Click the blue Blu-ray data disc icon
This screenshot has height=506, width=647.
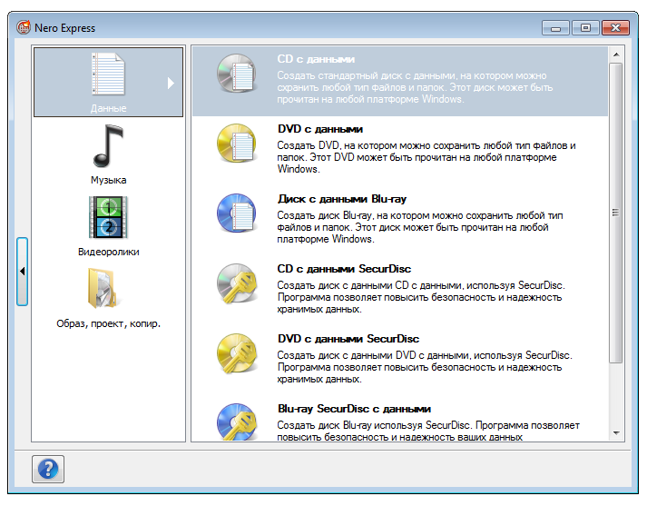pos(237,213)
